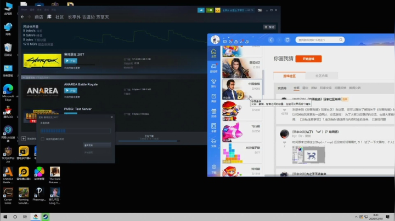Switch Steam to Big Picture mode
Viewport: 395px width, 221px height.
259,10
